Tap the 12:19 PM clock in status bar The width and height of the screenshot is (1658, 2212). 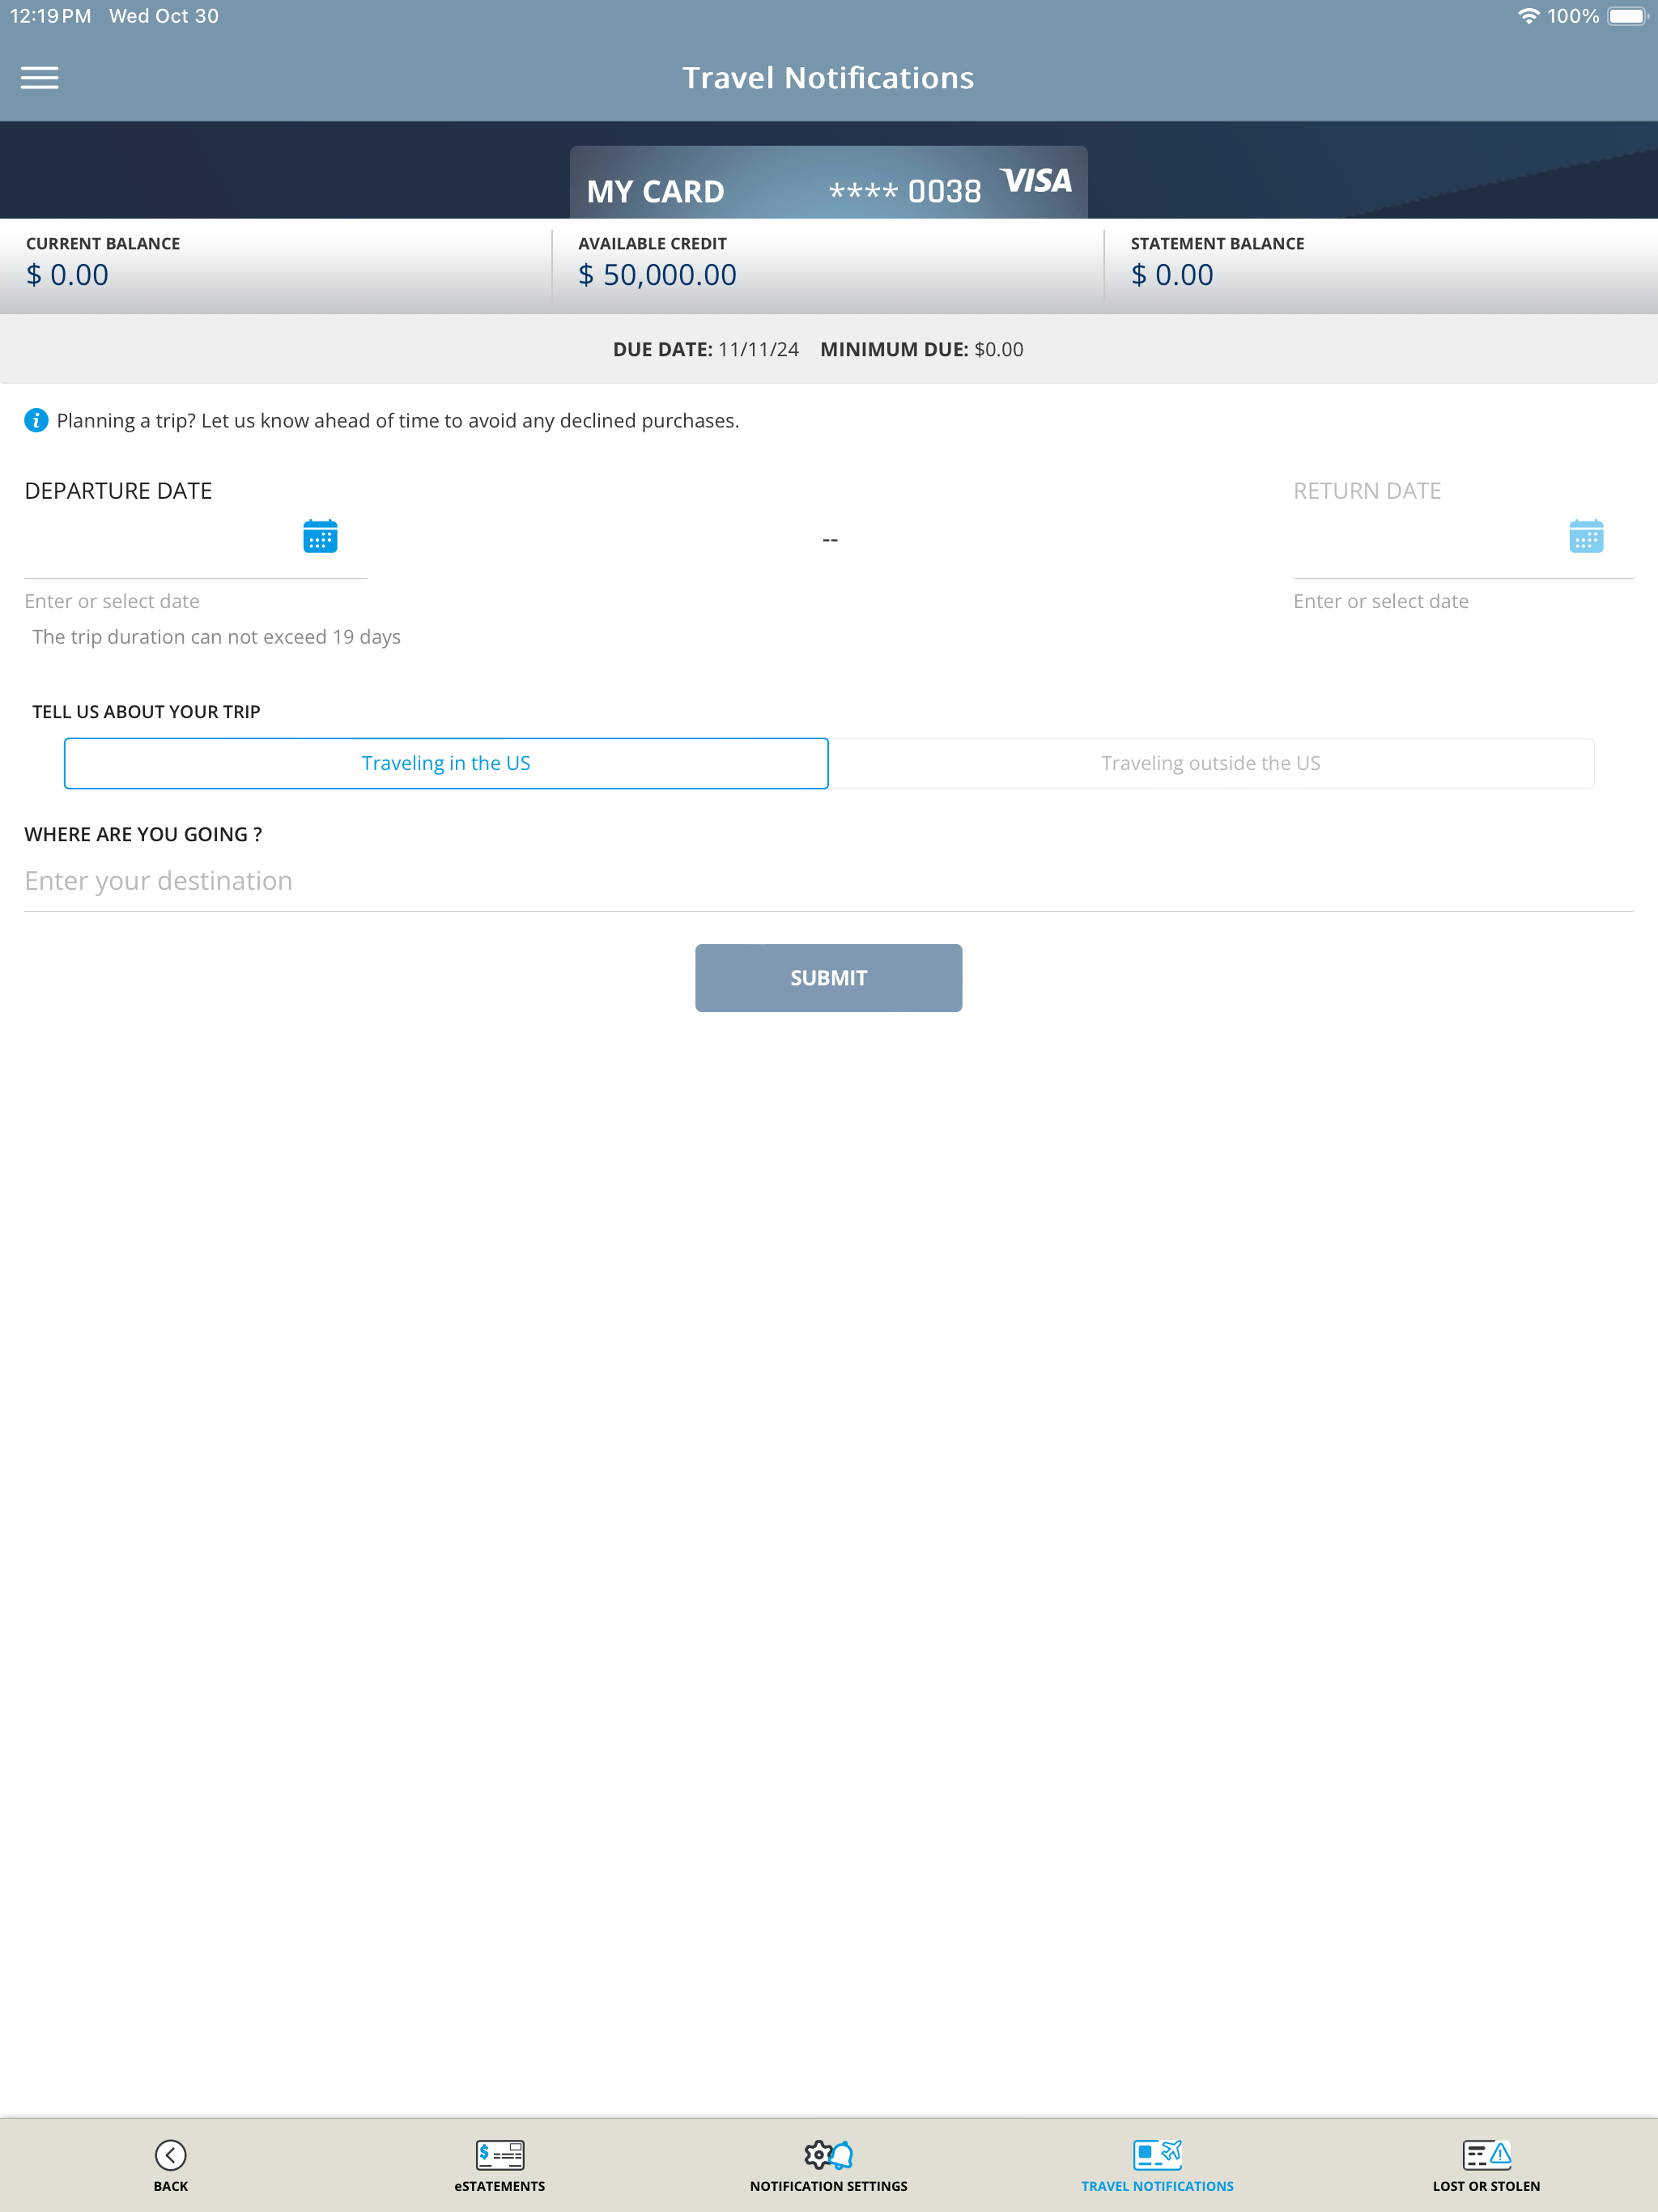pyautogui.click(x=50, y=16)
